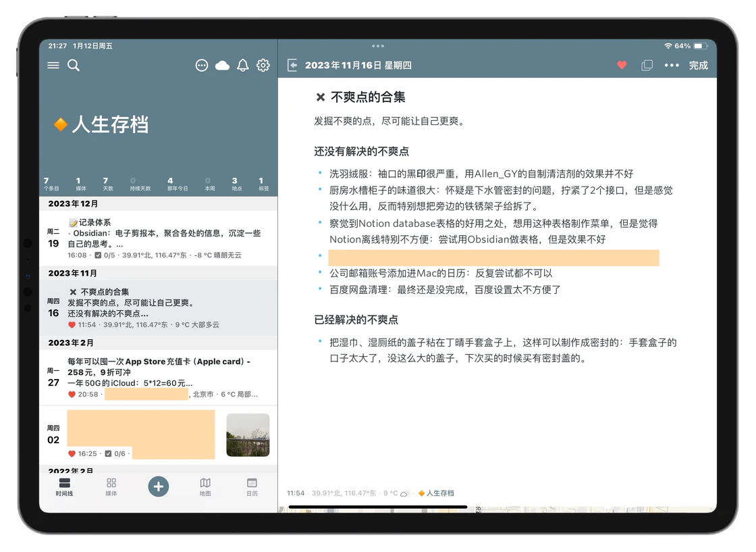The width and height of the screenshot is (756, 552).
Task: Tap the 人生存档 journal tag in footer
Action: tap(436, 493)
